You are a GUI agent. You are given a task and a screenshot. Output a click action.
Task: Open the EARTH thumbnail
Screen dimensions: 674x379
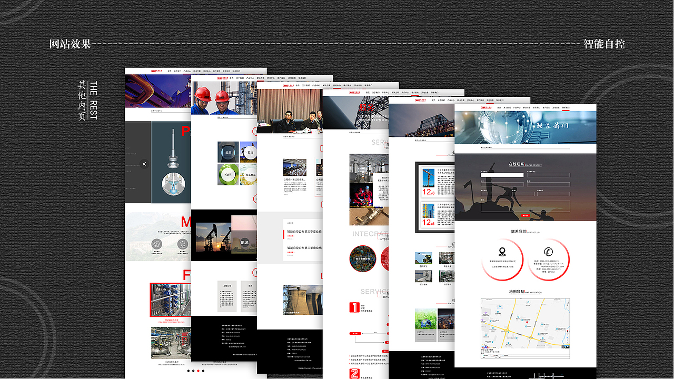(x=425, y=318)
